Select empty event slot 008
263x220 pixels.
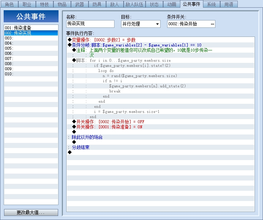31,64
